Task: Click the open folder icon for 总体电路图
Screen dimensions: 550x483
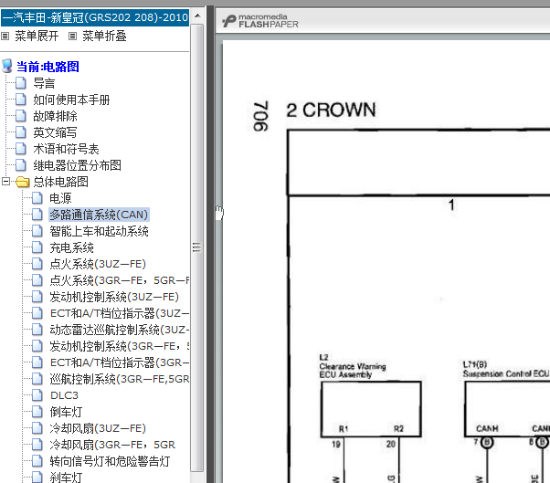Action: tap(23, 182)
